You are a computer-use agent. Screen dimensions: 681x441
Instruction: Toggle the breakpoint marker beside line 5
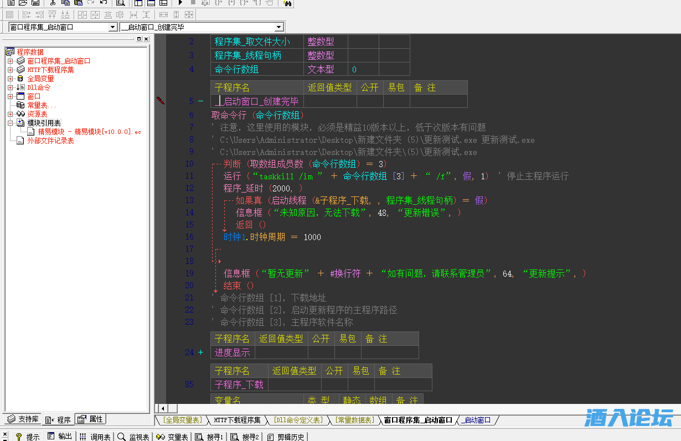(x=161, y=101)
